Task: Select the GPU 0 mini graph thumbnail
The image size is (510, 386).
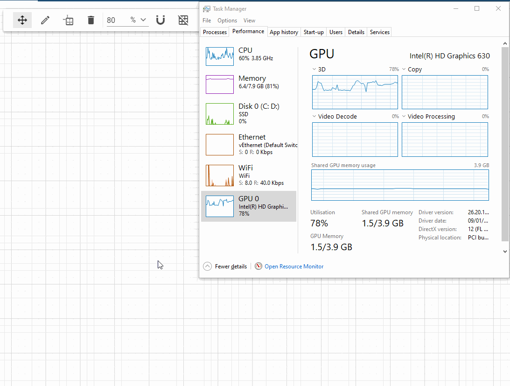Action: coord(220,206)
